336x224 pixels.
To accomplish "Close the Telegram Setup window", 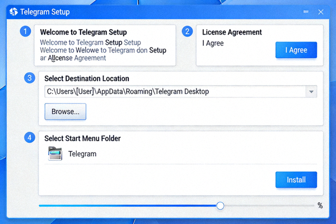I will click(320, 12).
